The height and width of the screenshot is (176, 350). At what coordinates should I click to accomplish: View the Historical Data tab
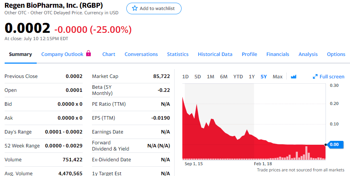(x=215, y=54)
